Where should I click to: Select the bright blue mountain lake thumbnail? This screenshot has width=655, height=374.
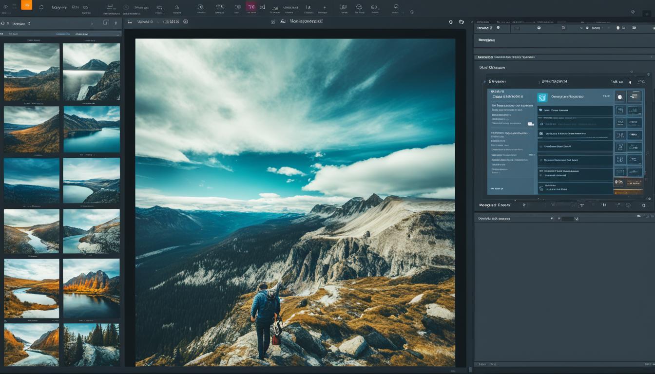tap(91, 130)
